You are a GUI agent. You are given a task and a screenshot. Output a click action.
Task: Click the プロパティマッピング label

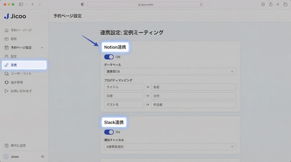118,80
